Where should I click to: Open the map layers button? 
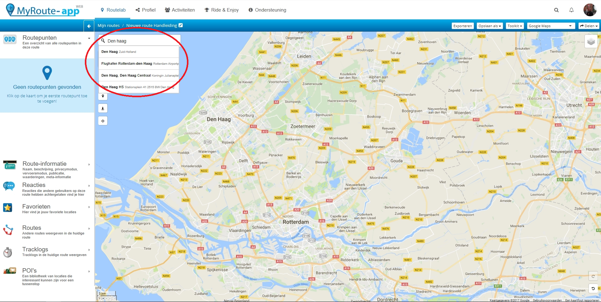(591, 41)
